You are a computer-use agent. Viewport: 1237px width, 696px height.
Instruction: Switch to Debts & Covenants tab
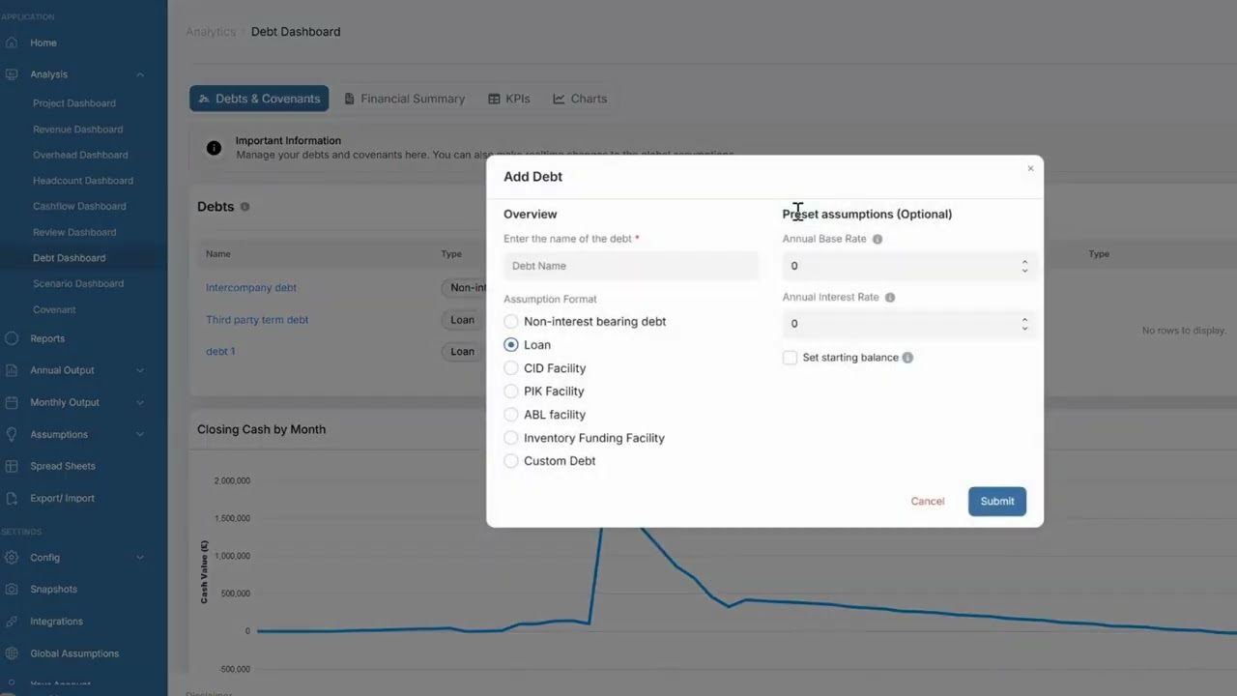click(259, 99)
